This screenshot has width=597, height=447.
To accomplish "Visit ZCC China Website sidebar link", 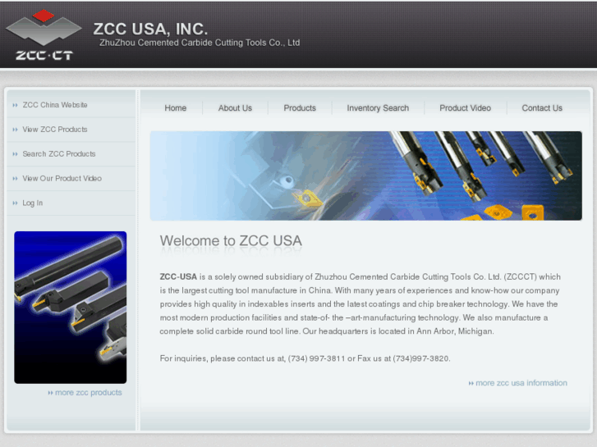I will click(x=55, y=105).
